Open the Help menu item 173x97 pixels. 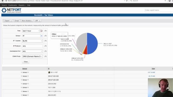(29, 5)
